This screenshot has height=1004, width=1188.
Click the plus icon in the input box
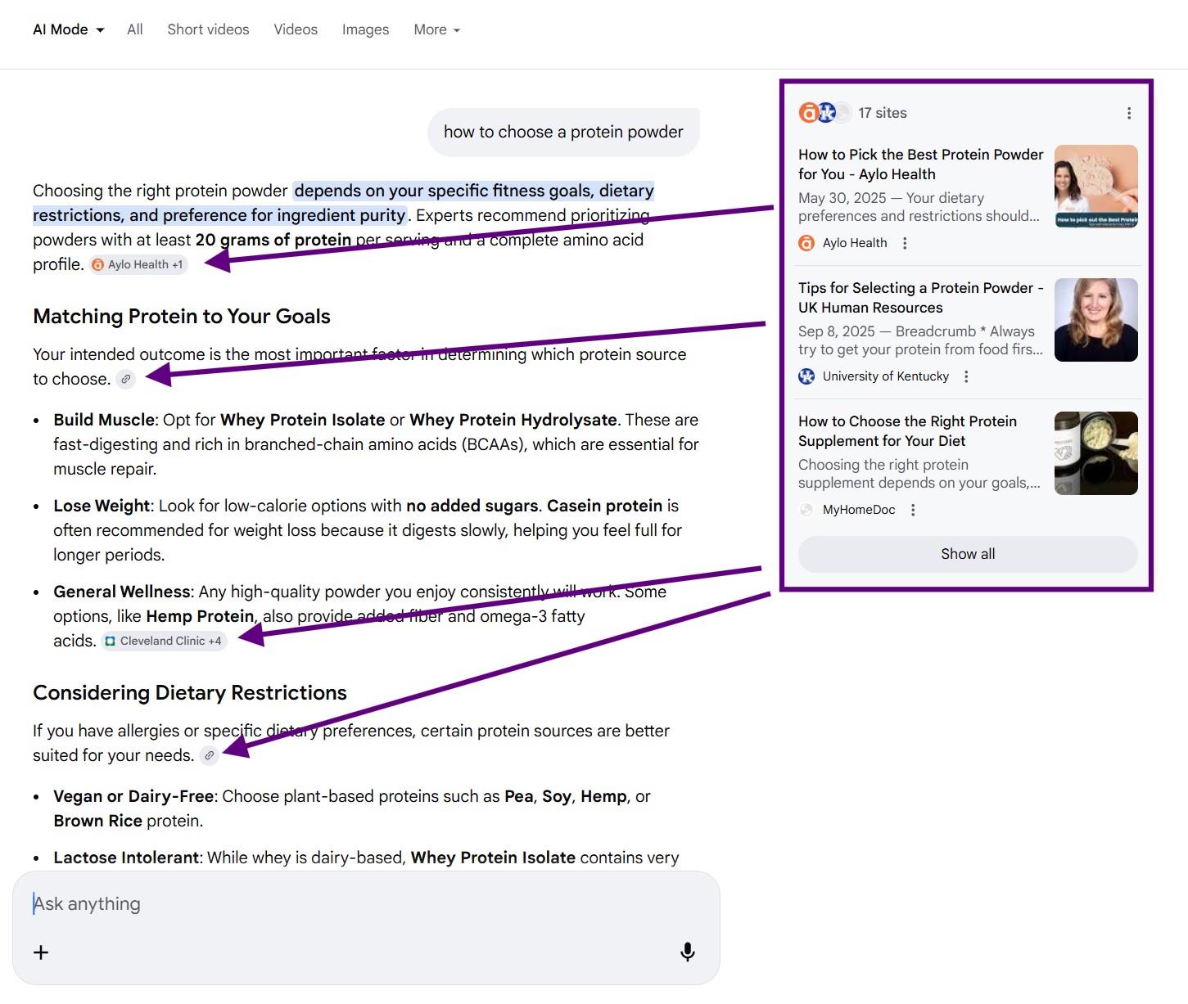tap(41, 952)
